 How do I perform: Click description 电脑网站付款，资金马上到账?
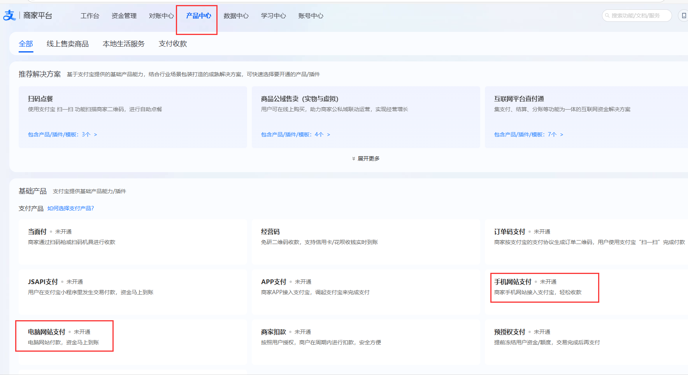63,342
